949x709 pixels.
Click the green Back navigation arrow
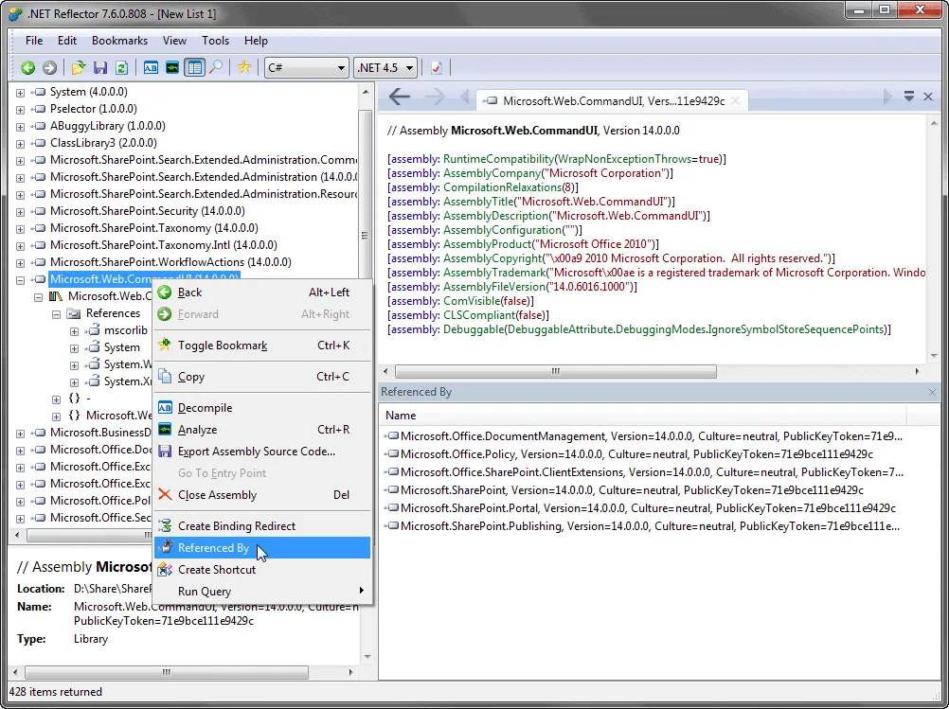[28, 67]
